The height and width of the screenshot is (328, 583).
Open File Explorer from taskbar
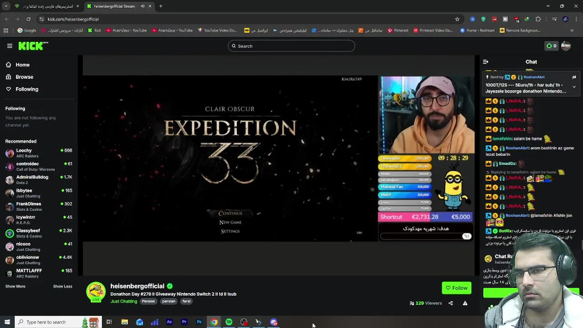(124, 322)
